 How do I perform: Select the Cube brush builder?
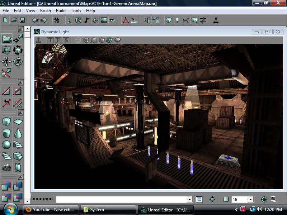6,121
